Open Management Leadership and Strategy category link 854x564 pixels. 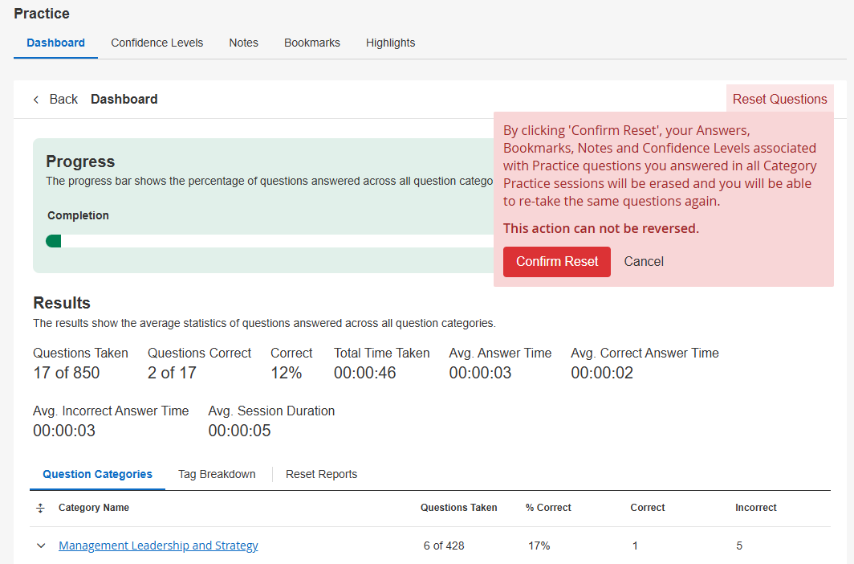tap(158, 546)
